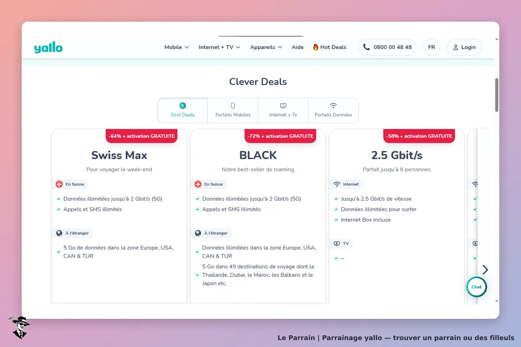Select the Internet + Tv tab
This screenshot has width=521, height=347.
point(283,110)
